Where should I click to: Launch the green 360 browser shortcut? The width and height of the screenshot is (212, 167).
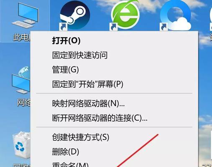pyautogui.click(x=125, y=15)
